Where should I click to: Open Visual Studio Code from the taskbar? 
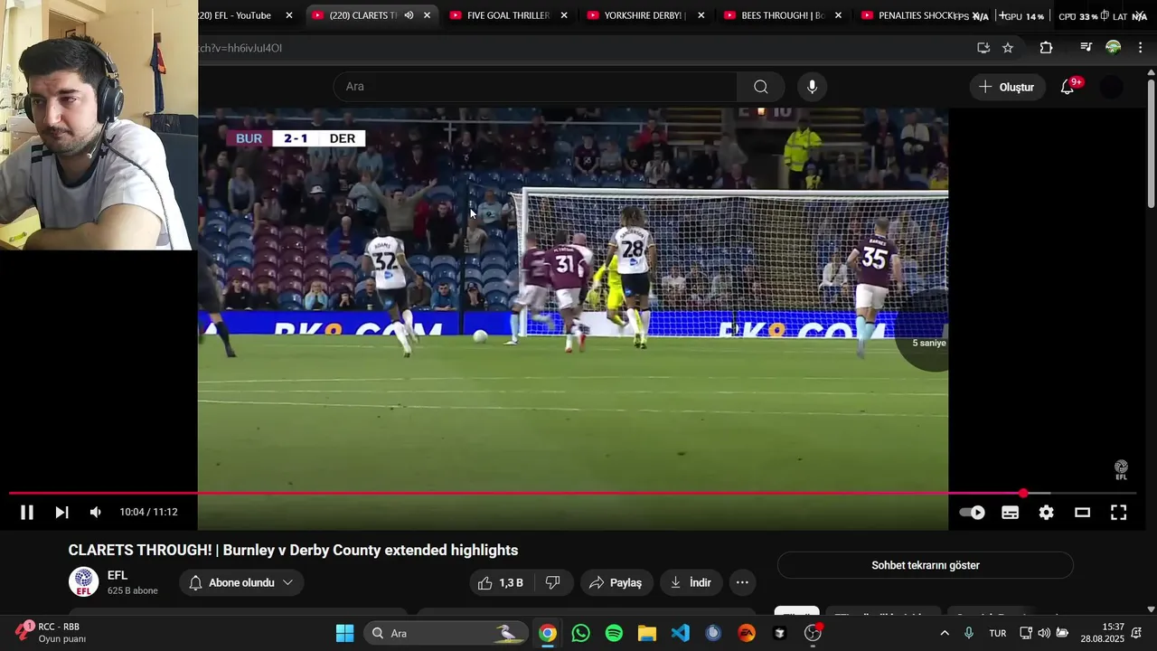coord(681,633)
